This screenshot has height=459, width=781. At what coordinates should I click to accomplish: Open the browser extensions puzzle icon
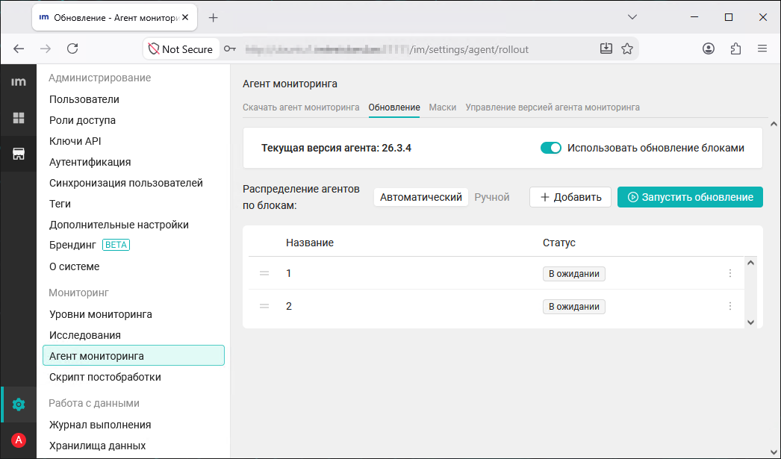click(x=735, y=49)
